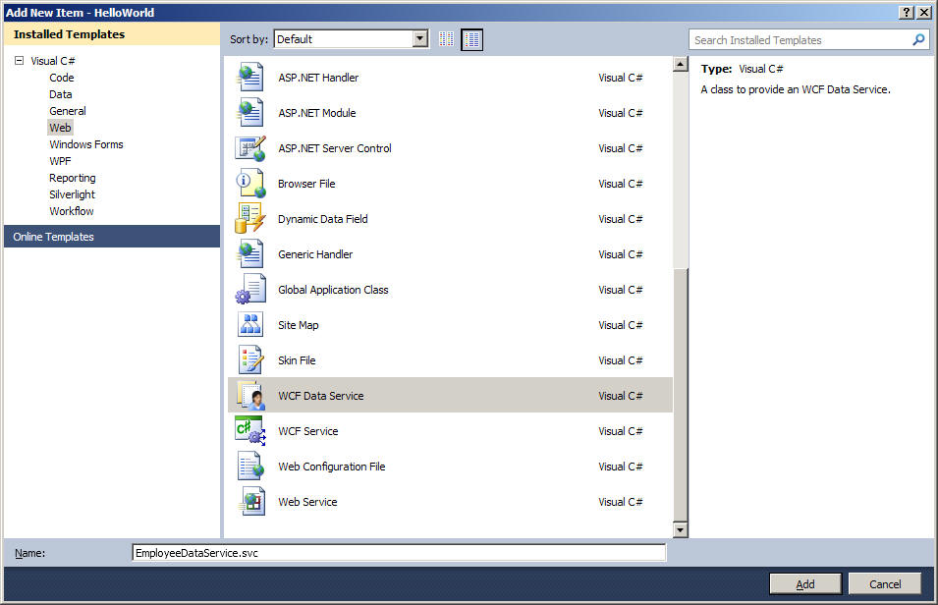This screenshot has width=938, height=605.
Task: Select the Global Application Class icon
Action: click(x=250, y=289)
